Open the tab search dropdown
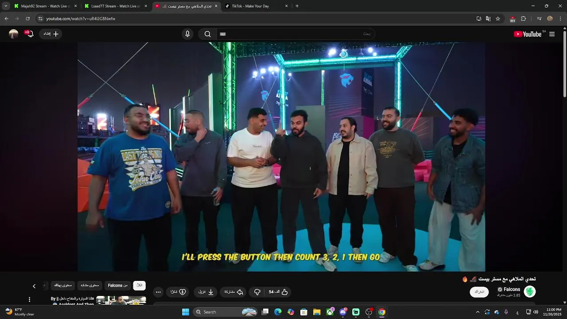Image resolution: width=567 pixels, height=319 pixels. pos(6,6)
